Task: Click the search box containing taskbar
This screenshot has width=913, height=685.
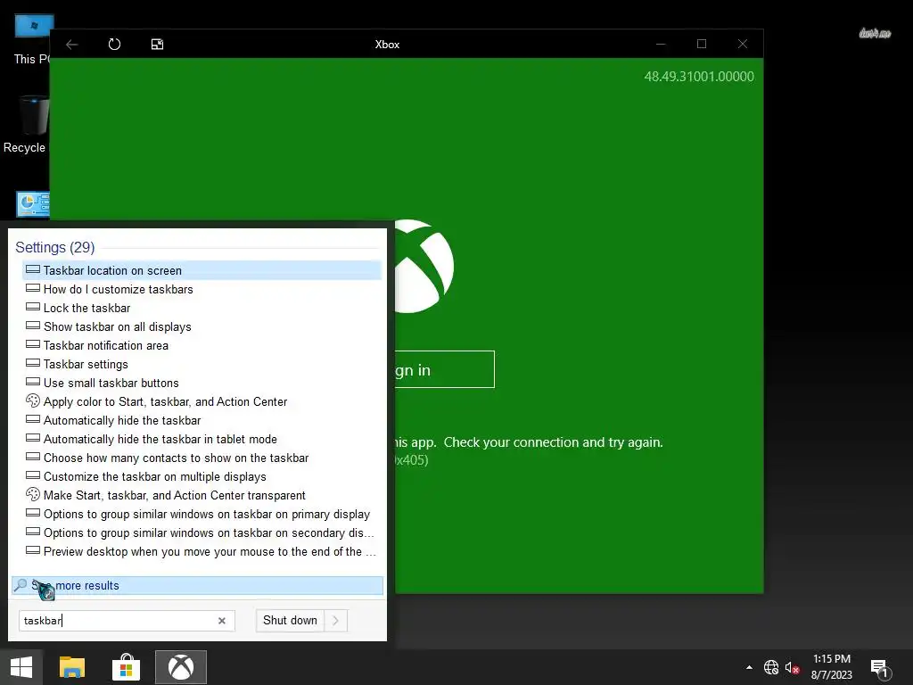Action: [x=127, y=621]
